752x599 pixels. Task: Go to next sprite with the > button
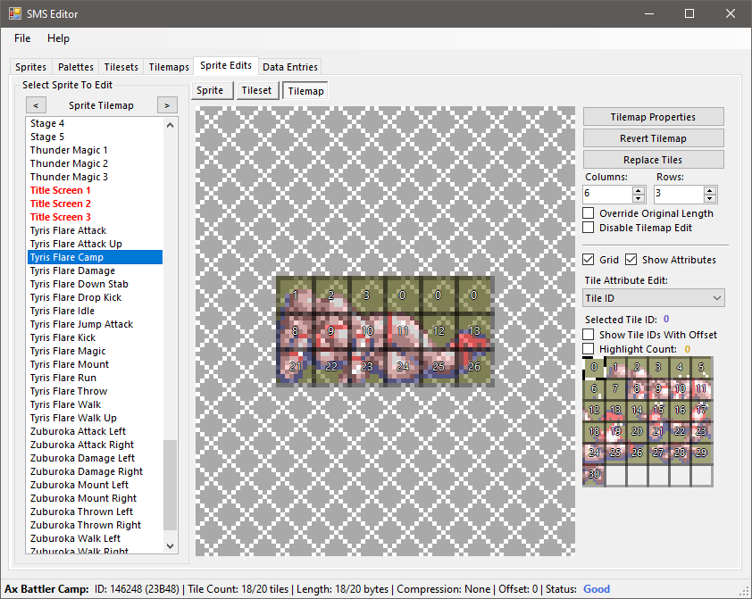coord(167,105)
